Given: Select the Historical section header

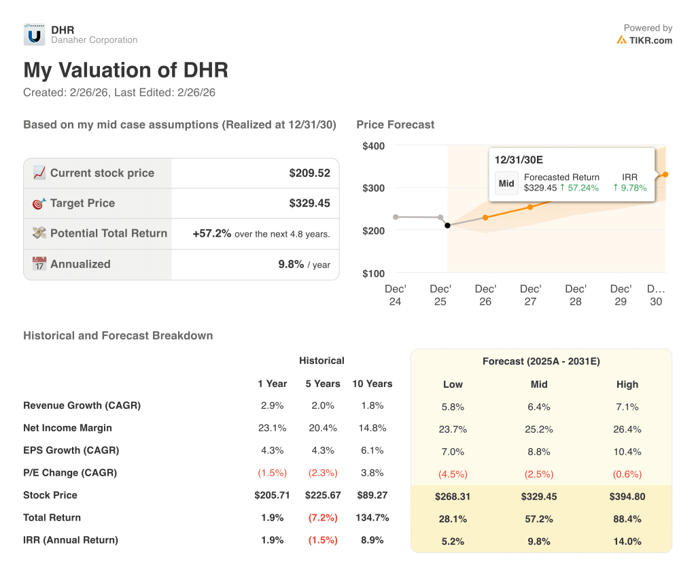Looking at the screenshot, I should point(321,361).
